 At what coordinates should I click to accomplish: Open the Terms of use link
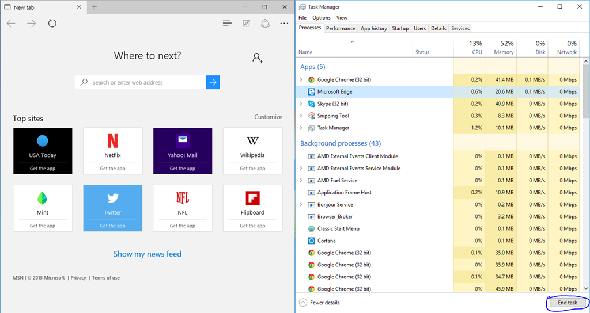pos(106,278)
